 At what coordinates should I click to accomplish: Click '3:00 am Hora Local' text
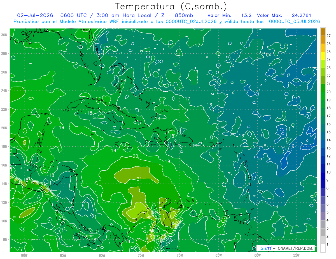123,15
